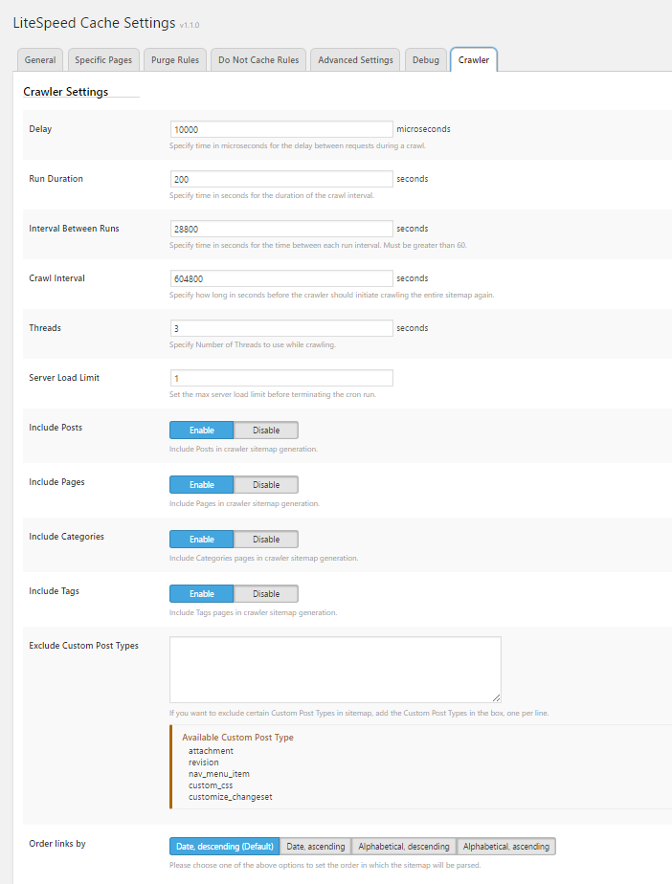Click the 'Available Custom Post Type' heading
The image size is (672, 884).
click(237, 738)
